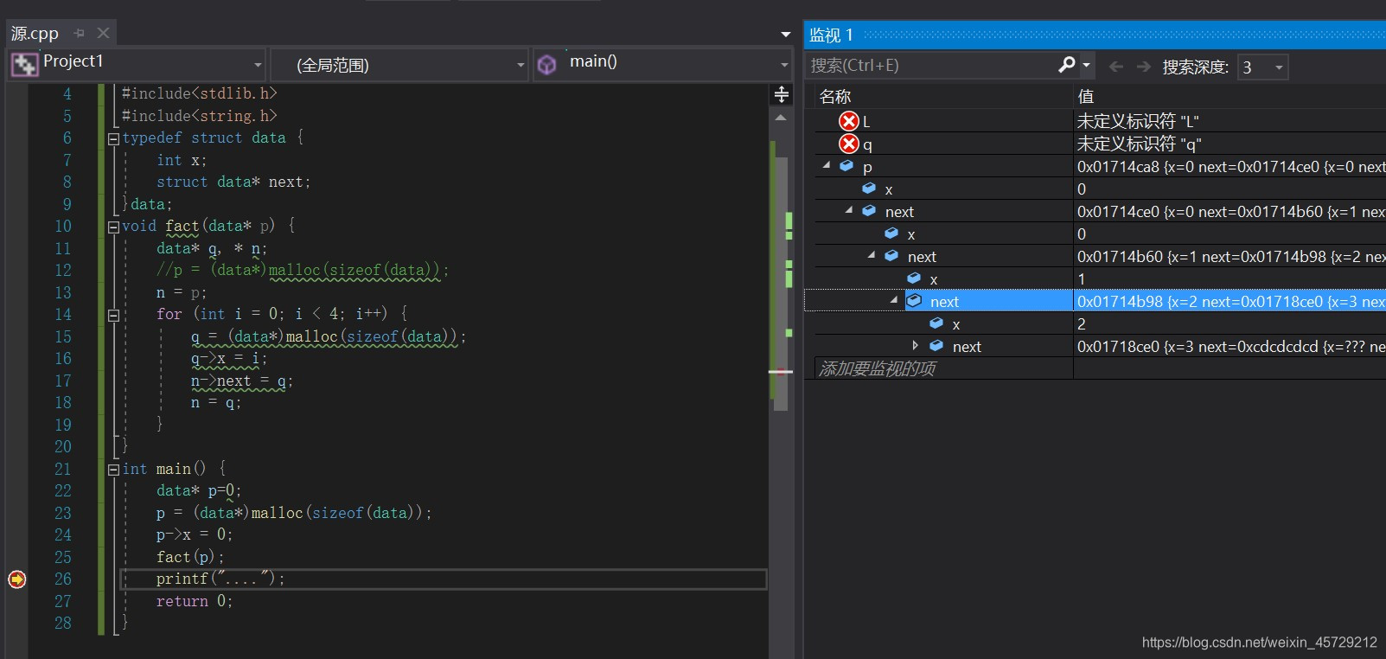Click the editor split-window handle

point(781,94)
